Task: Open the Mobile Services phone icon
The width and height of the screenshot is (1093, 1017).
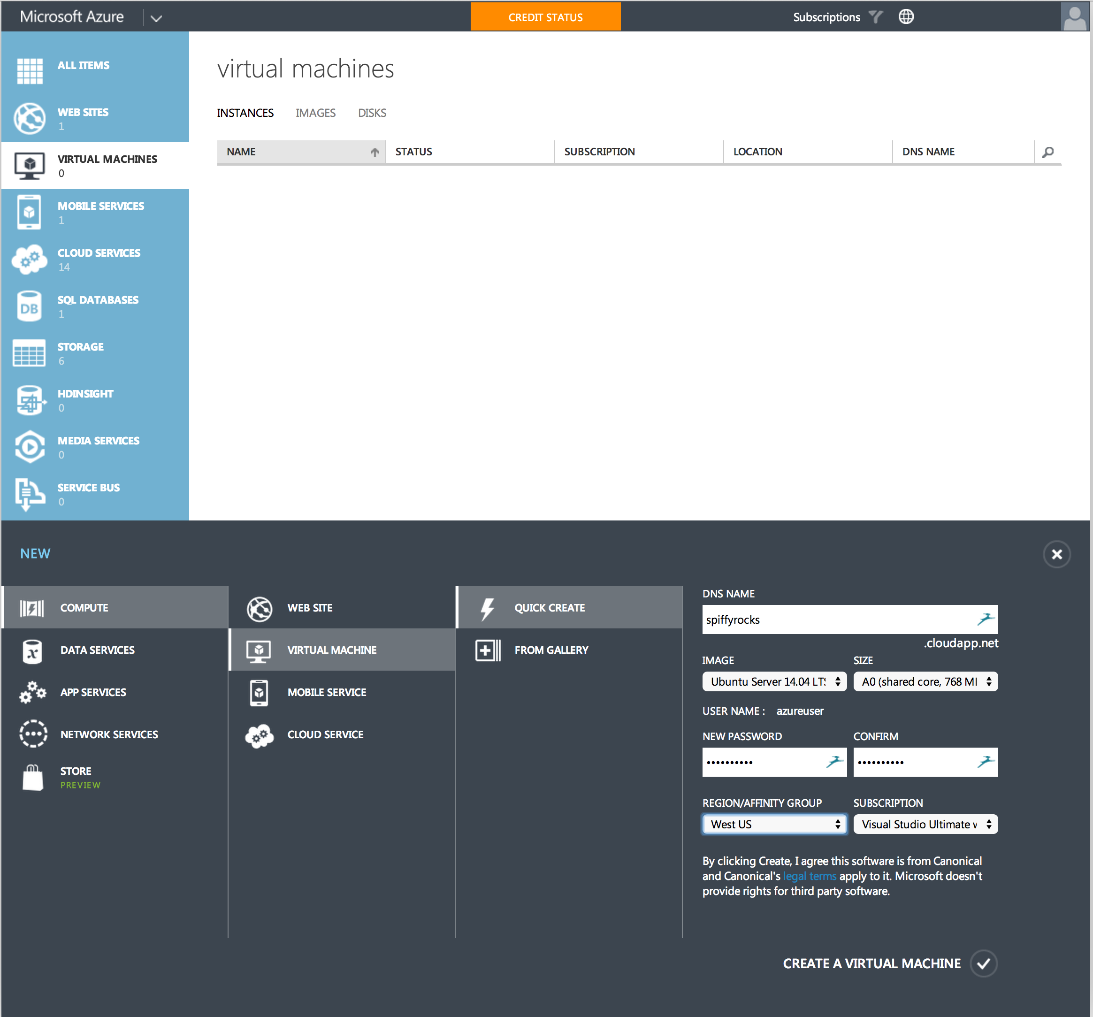Action: pos(29,212)
